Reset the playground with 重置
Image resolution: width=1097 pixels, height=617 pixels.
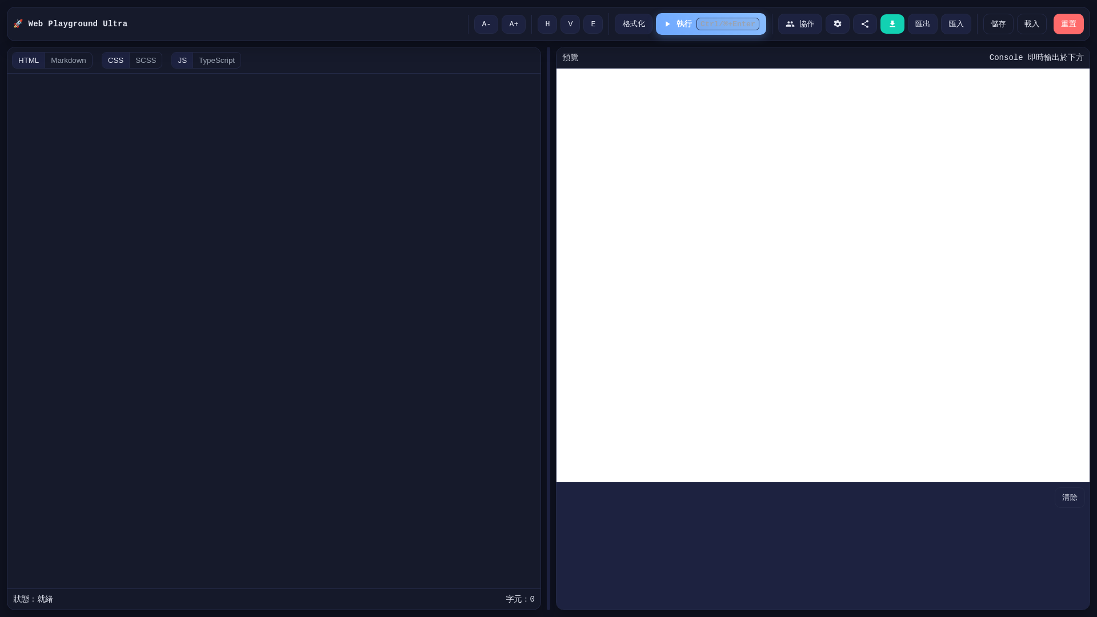tap(1068, 24)
